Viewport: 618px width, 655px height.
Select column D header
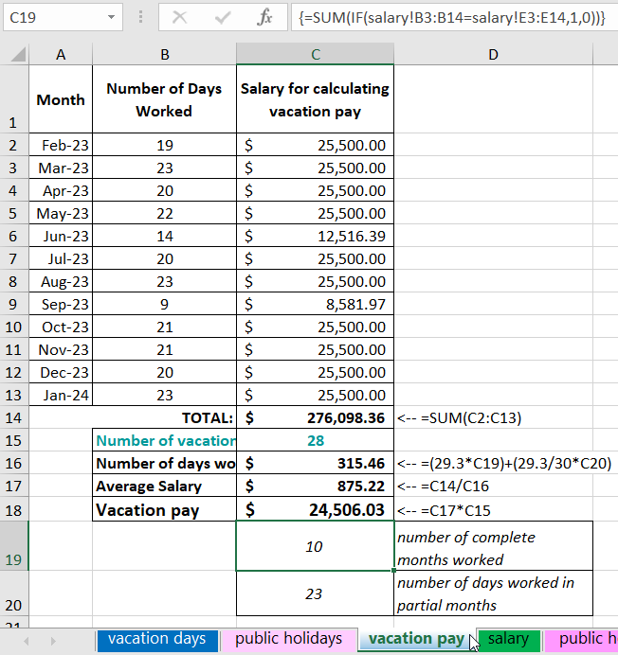(493, 54)
